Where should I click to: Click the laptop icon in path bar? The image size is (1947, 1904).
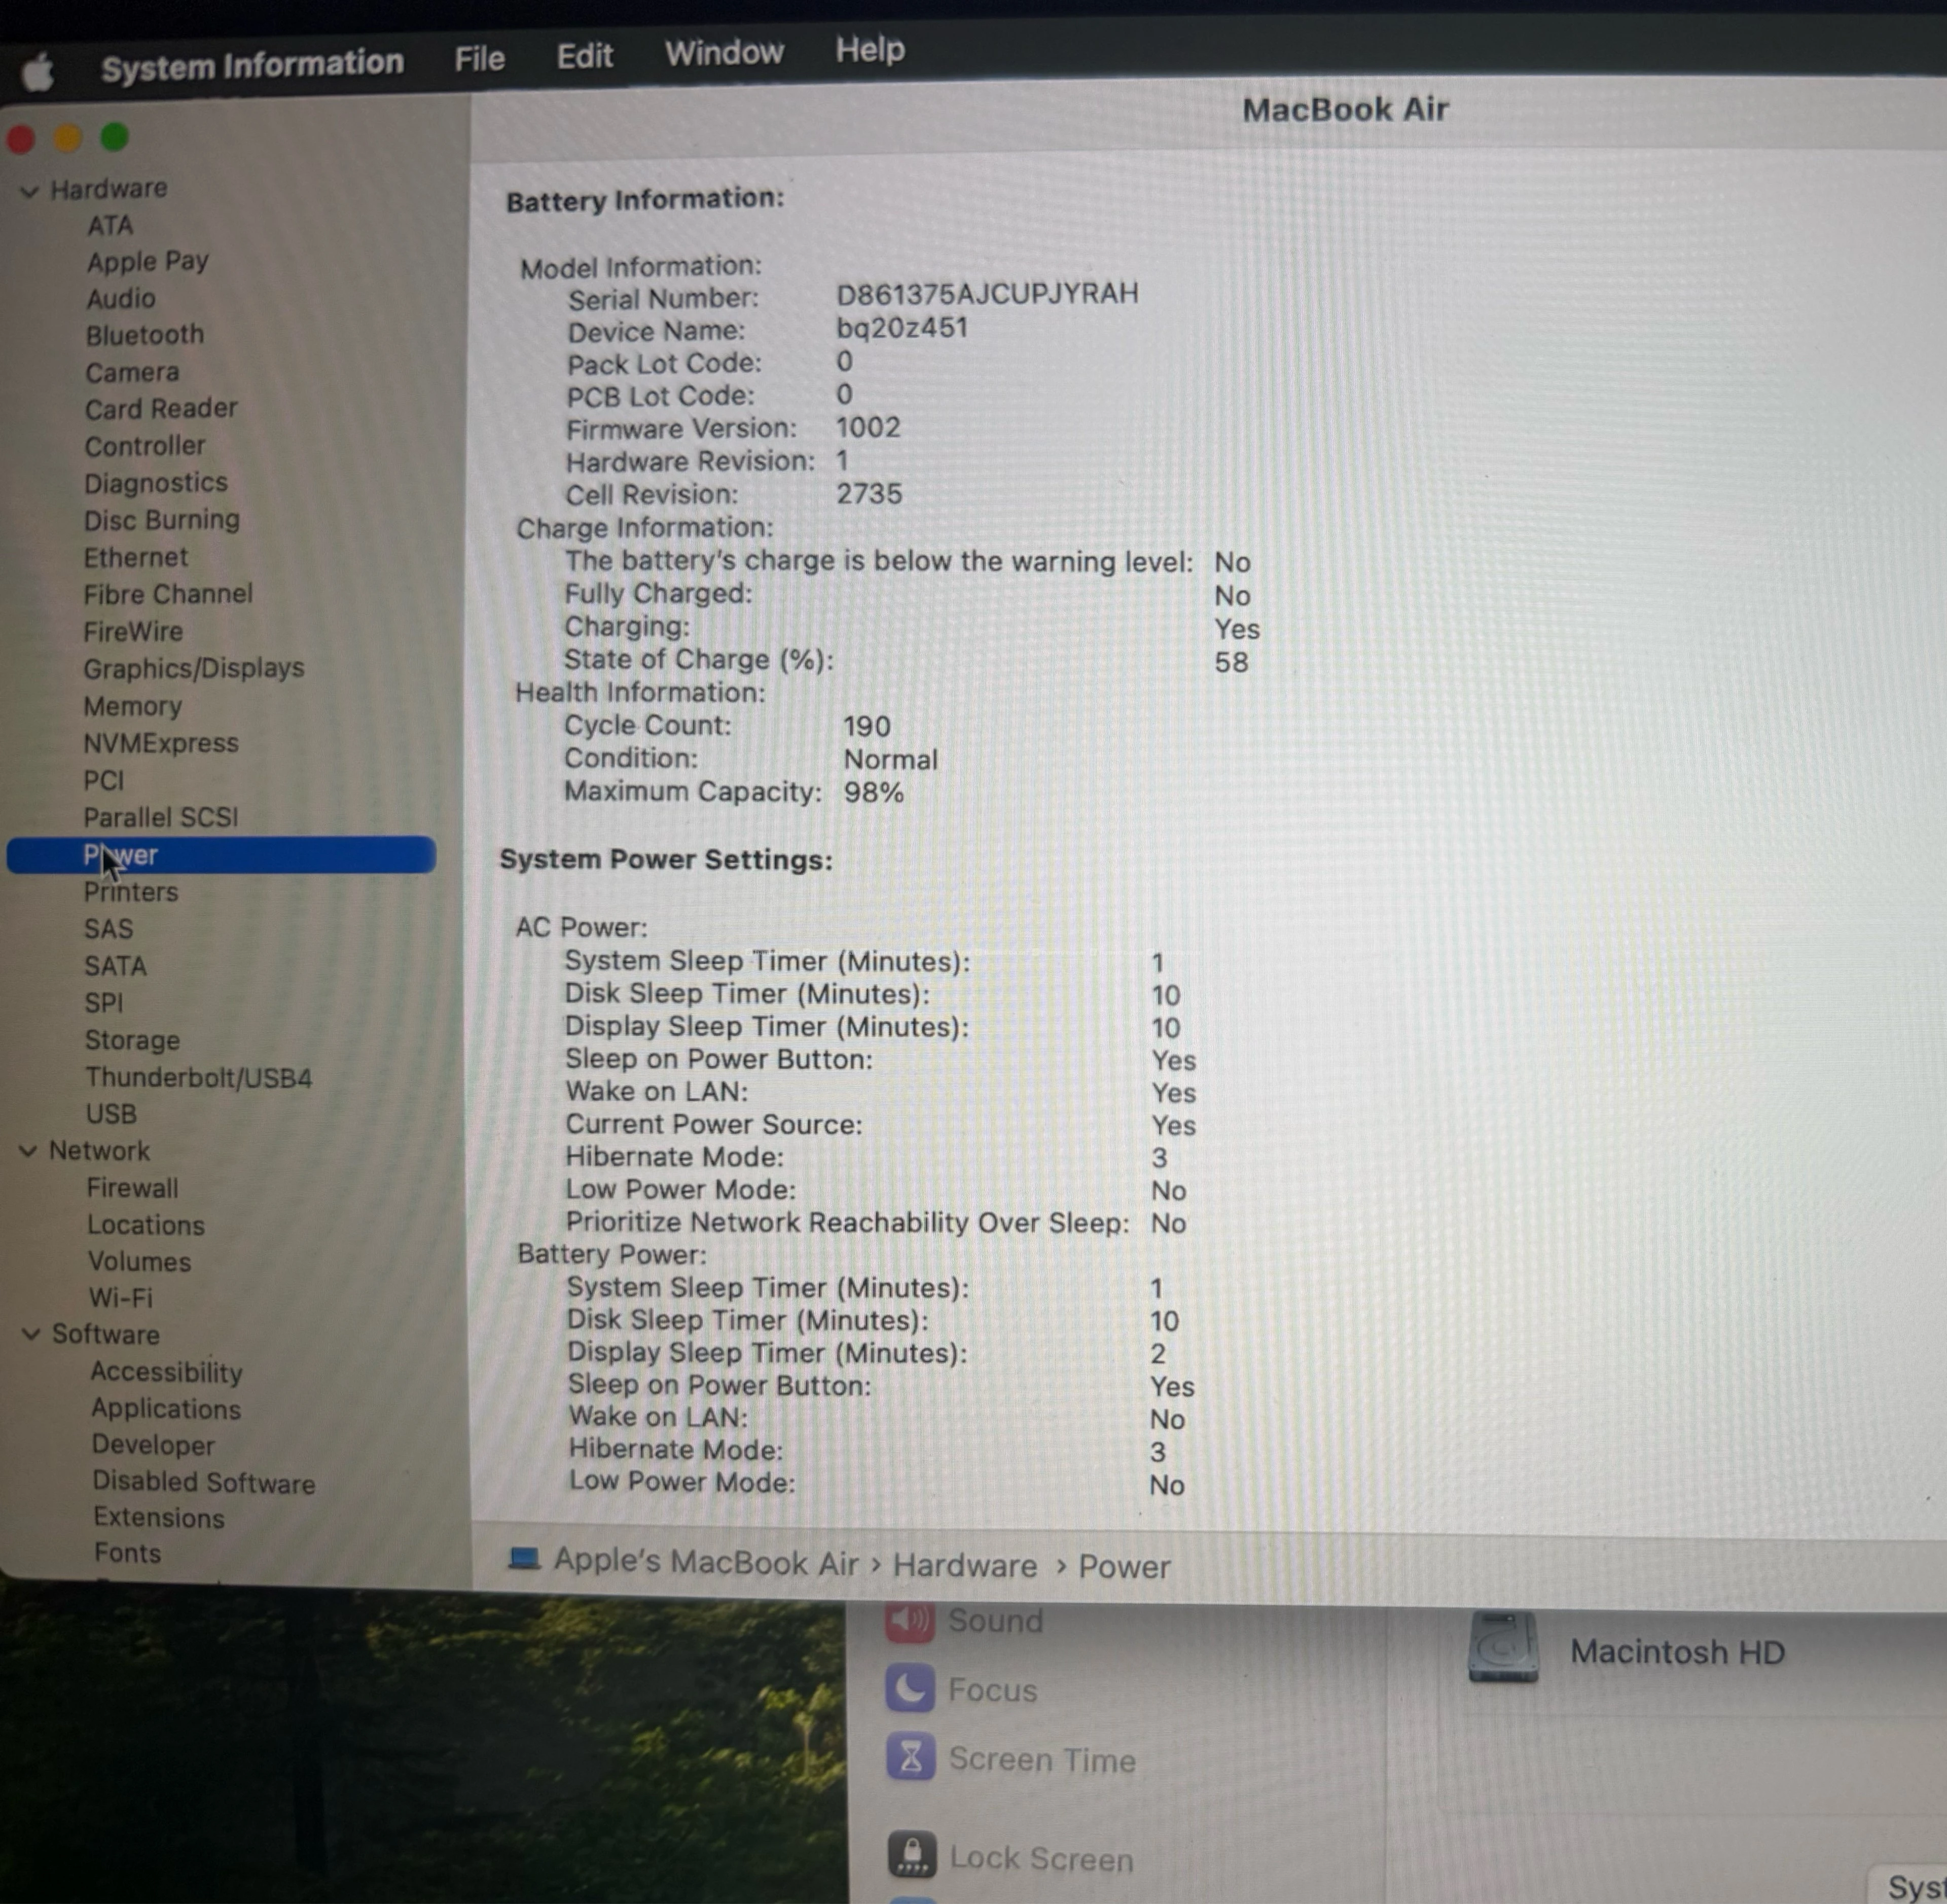pos(524,1559)
